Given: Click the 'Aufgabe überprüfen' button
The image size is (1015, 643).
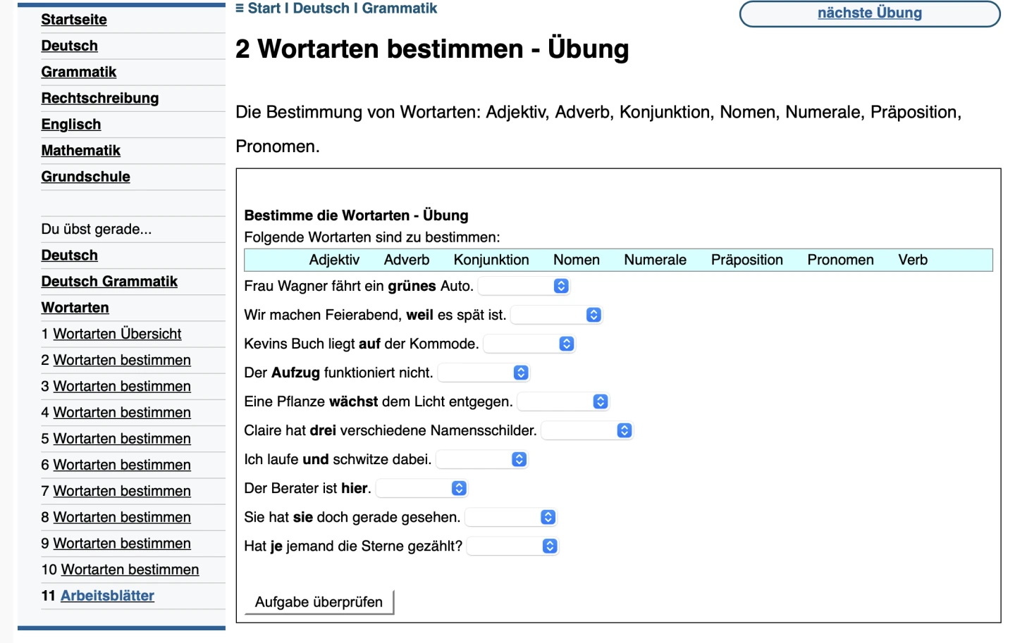Looking at the screenshot, I should (319, 602).
